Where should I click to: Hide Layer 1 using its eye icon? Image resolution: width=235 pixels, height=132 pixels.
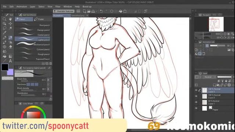click(196, 102)
